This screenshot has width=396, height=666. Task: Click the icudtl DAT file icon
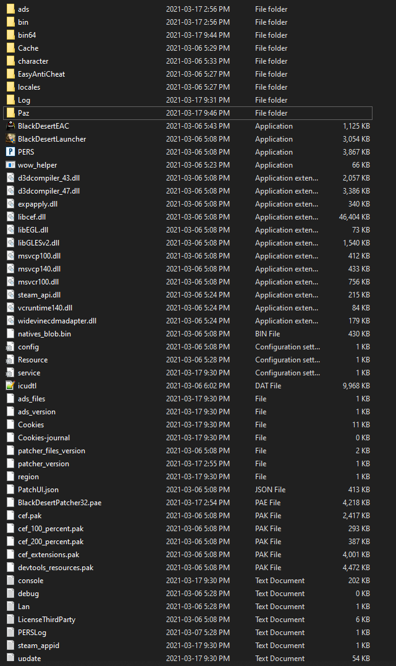click(x=11, y=386)
